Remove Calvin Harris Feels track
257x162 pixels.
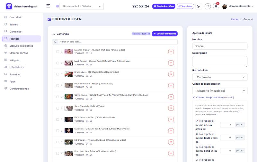tap(171, 97)
